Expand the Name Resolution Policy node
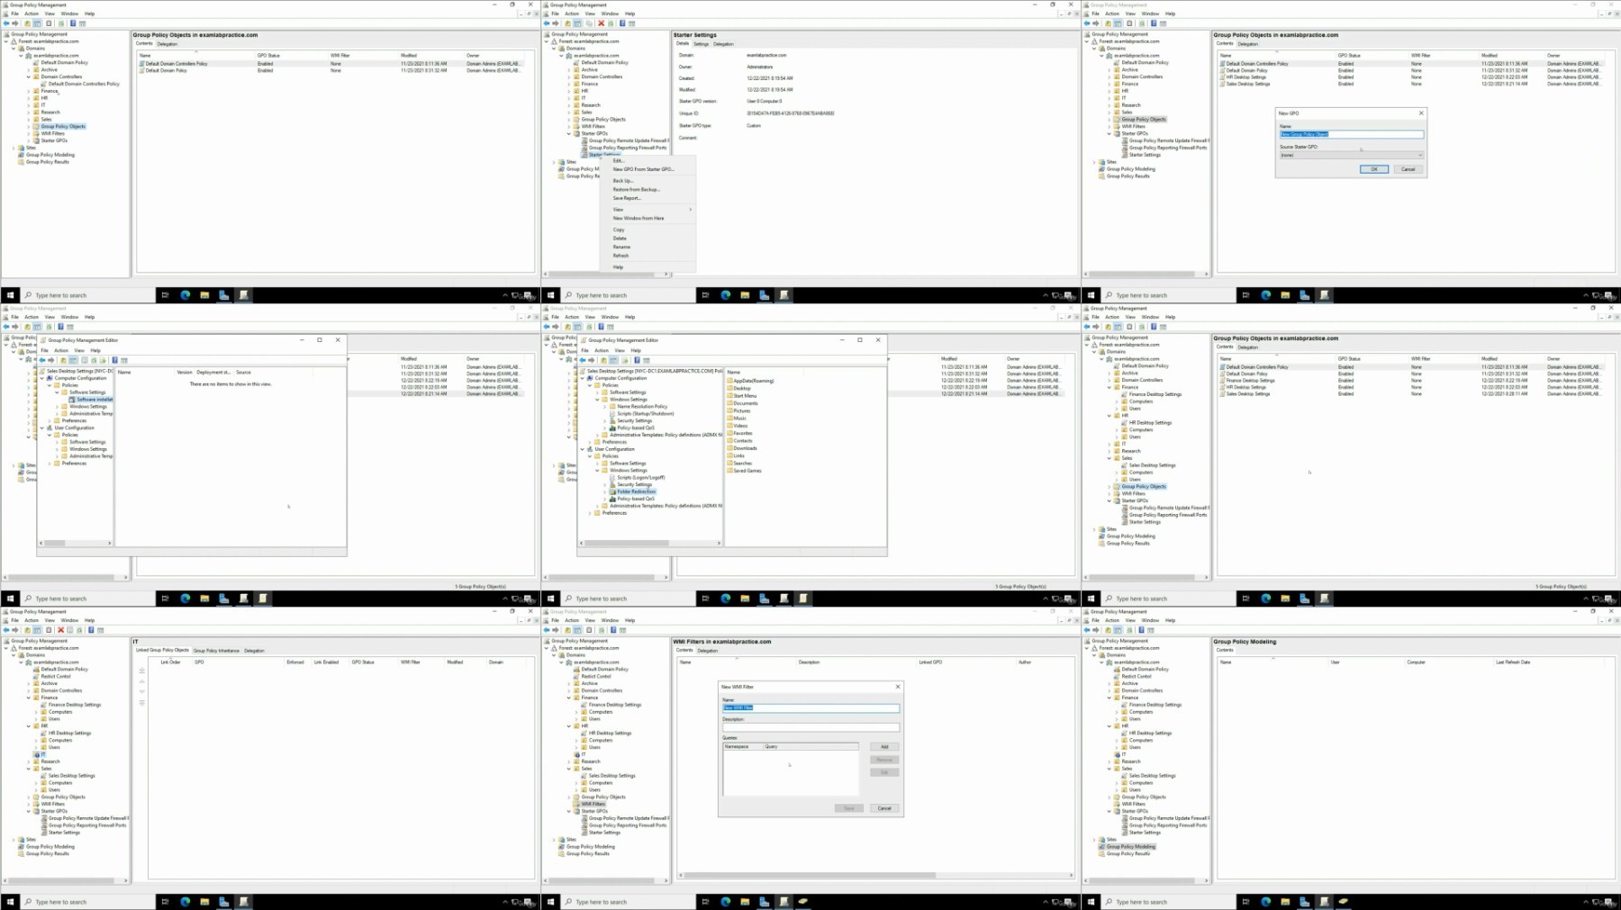The width and height of the screenshot is (1621, 910). 605,407
